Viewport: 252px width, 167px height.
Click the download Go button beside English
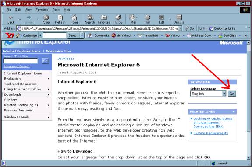coord(232,94)
